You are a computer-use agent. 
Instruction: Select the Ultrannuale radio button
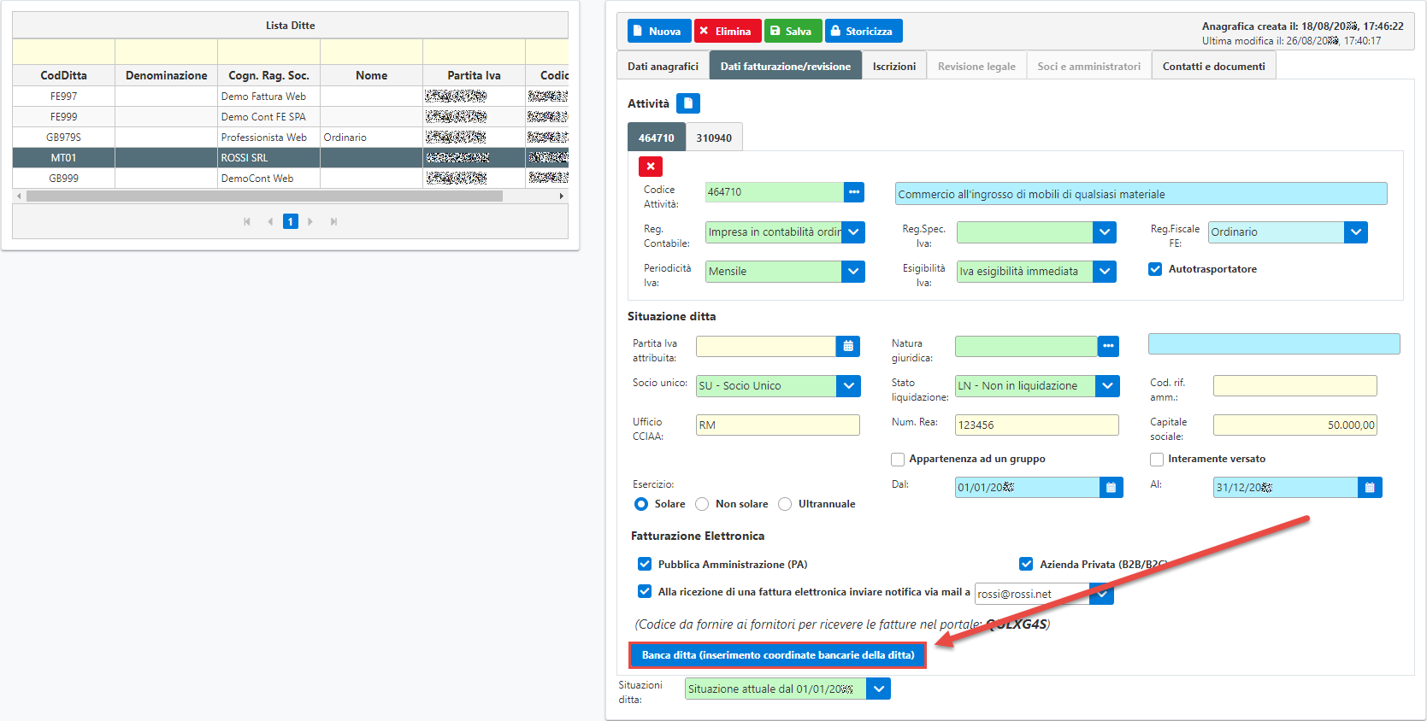click(x=785, y=504)
